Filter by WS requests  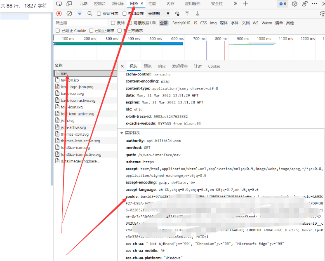255,23
